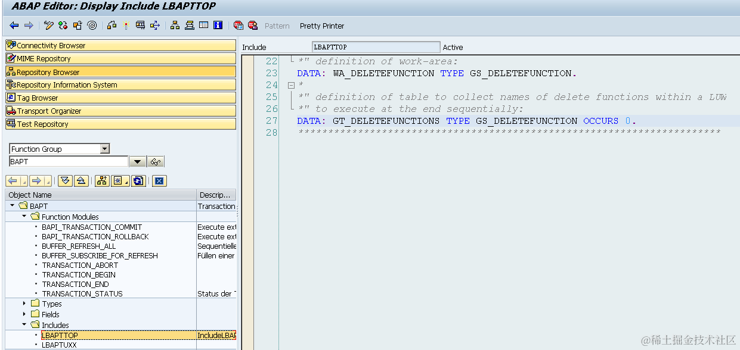Click the Refresh object list icon
Viewport: 740px width, 350px height.
(x=138, y=181)
